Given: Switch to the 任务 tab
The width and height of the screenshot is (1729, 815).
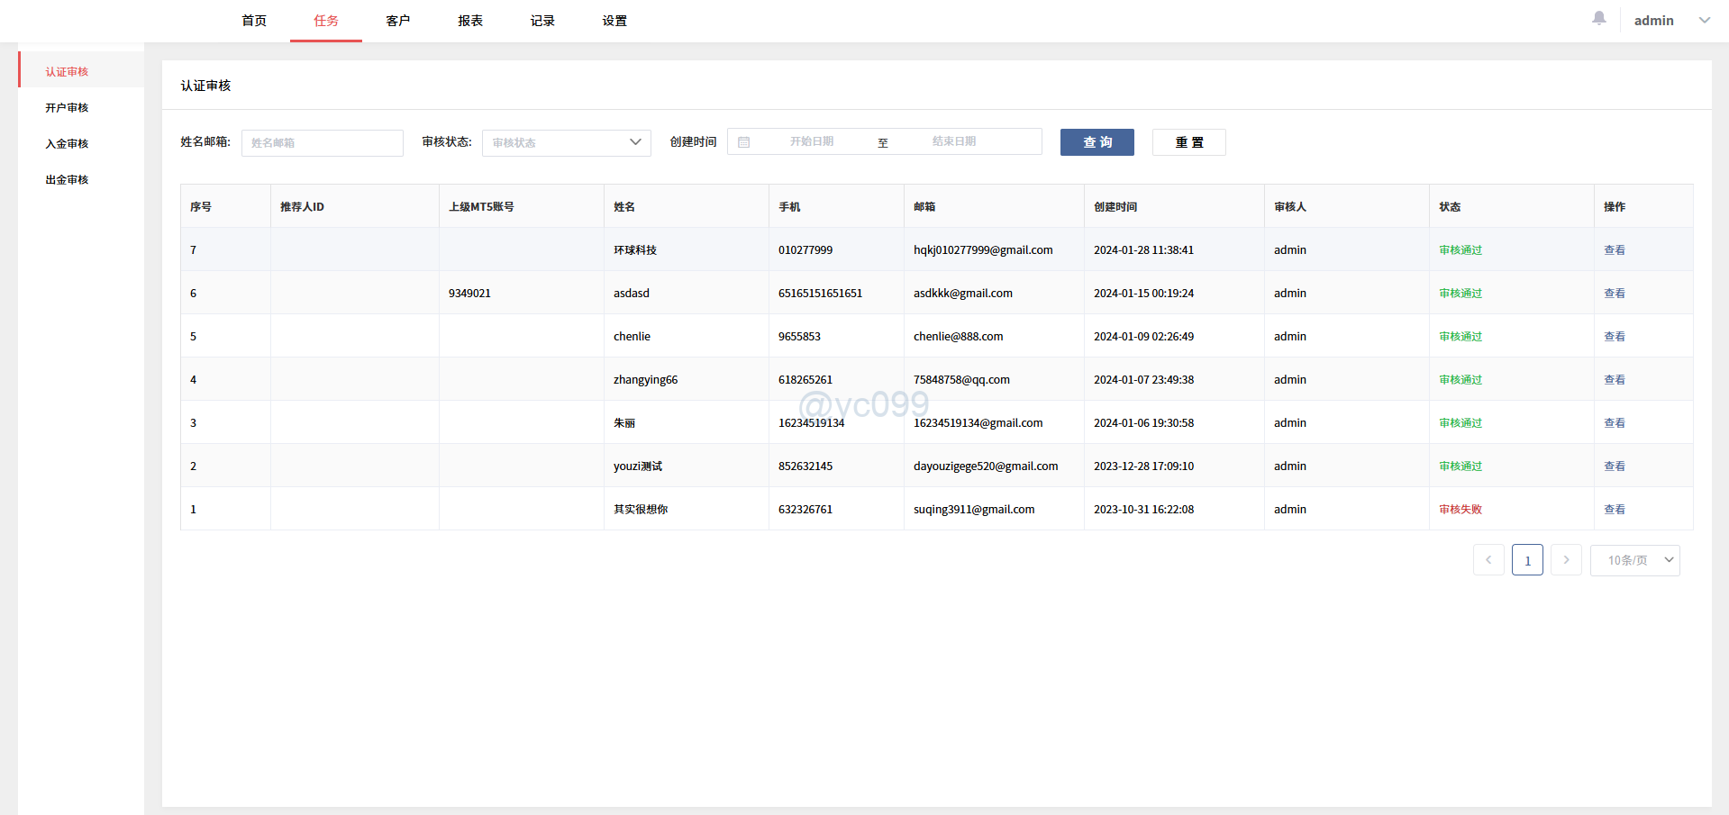Looking at the screenshot, I should [325, 20].
